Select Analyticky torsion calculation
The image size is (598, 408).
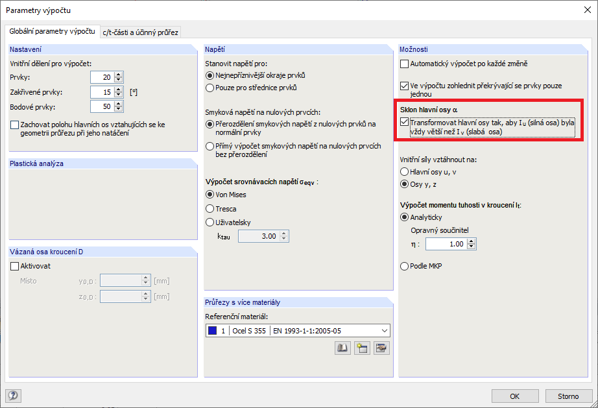404,217
